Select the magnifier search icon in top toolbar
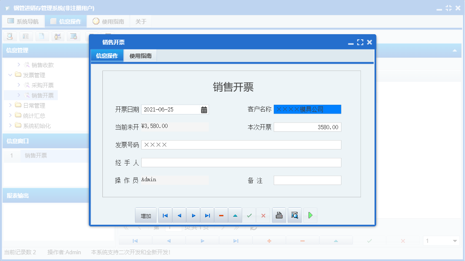 coord(9,36)
